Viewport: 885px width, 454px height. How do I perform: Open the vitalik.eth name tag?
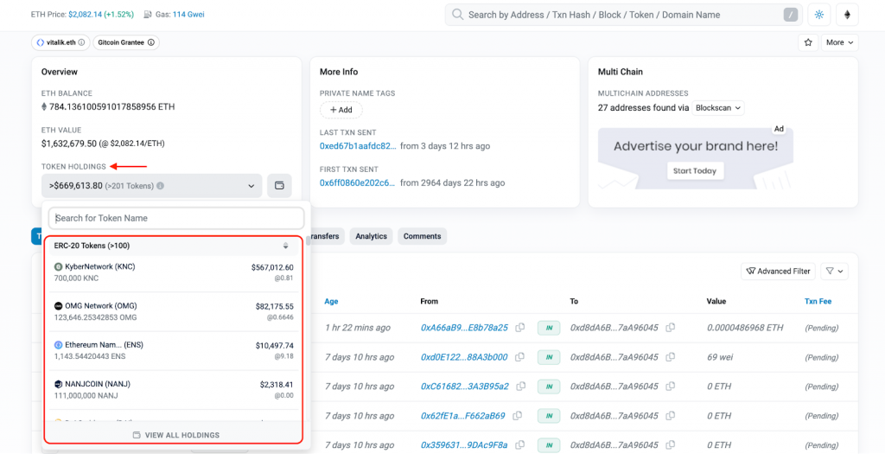pos(60,42)
